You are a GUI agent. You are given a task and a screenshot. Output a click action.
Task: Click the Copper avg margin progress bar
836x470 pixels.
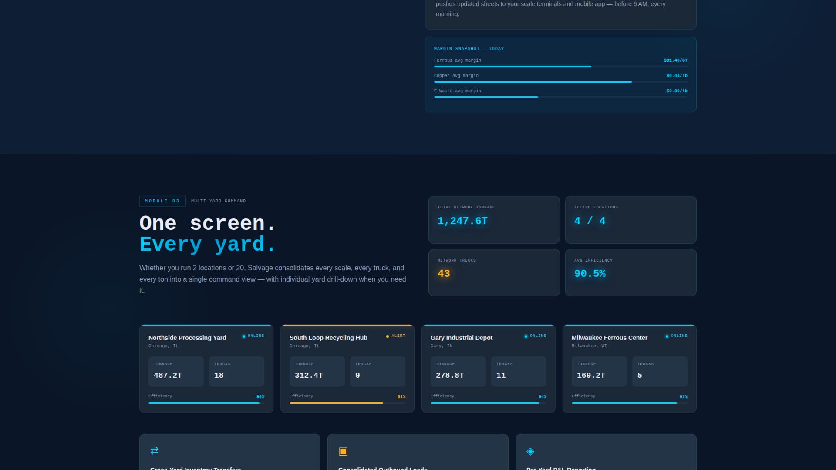coord(561,82)
